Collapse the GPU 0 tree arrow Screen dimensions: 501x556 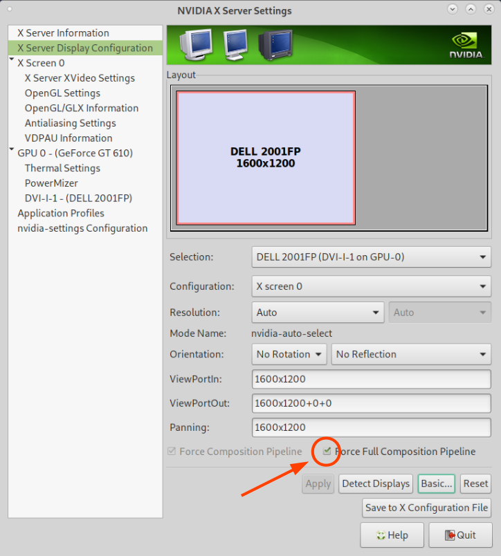click(12, 149)
